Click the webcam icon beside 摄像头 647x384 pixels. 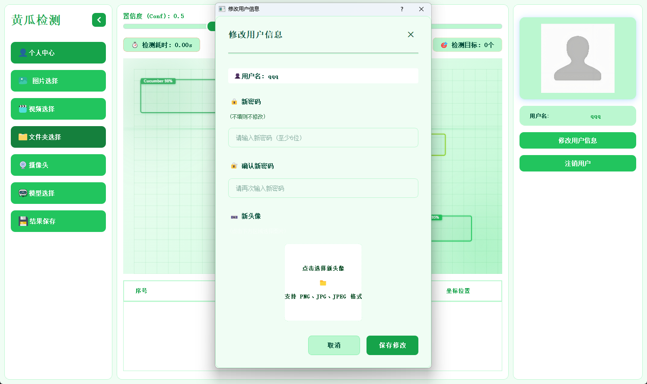pos(23,165)
